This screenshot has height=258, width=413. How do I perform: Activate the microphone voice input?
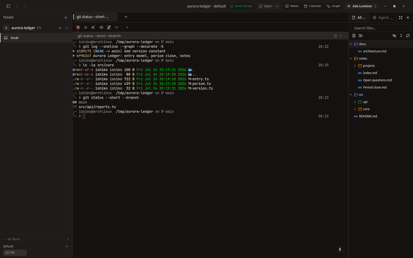click(340, 249)
